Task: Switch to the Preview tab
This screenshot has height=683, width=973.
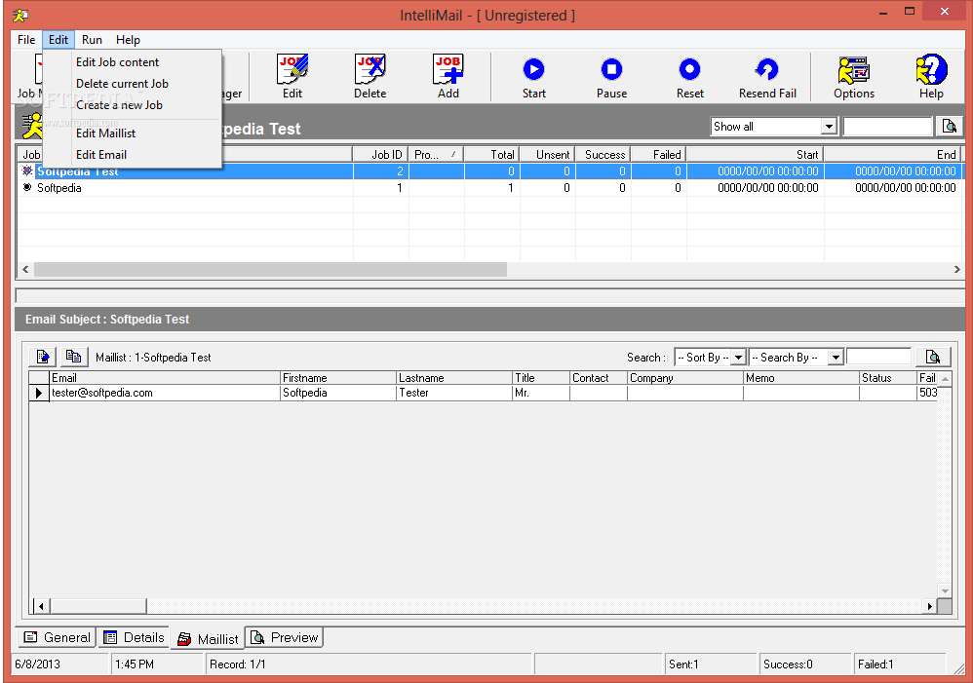Action: point(285,637)
